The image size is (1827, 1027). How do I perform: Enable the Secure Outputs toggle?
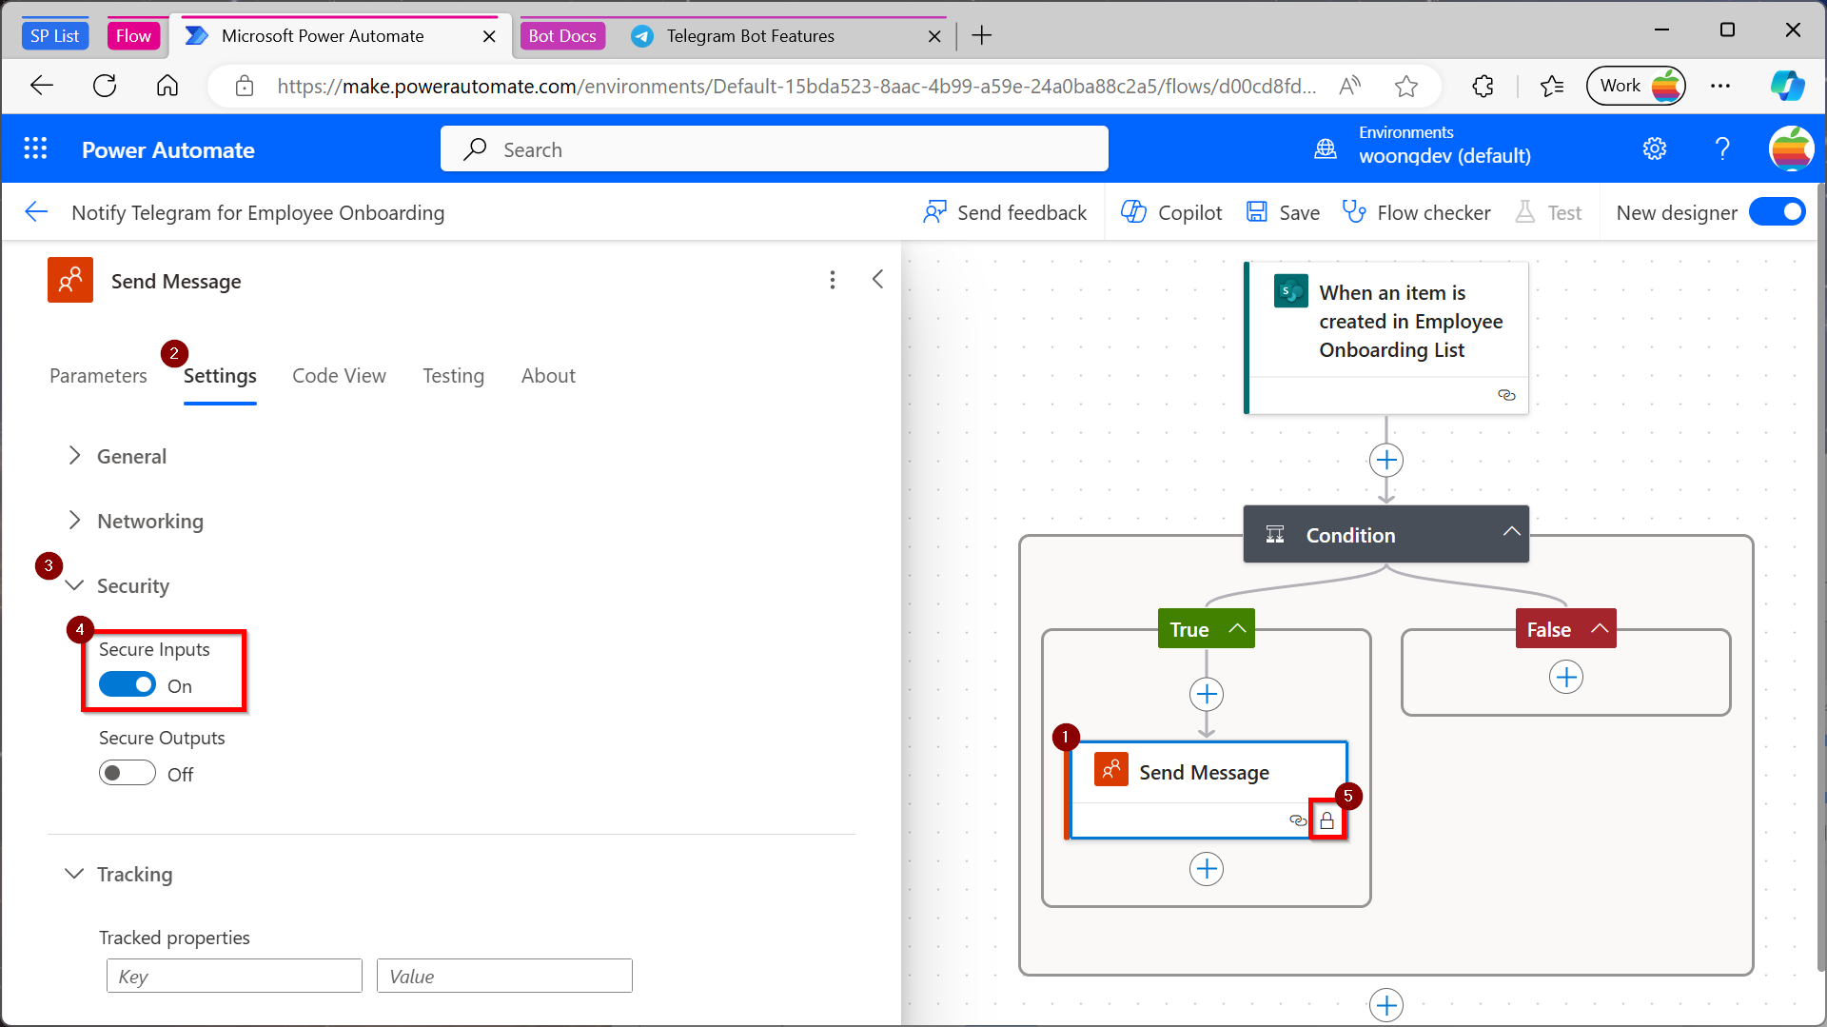tap(128, 773)
